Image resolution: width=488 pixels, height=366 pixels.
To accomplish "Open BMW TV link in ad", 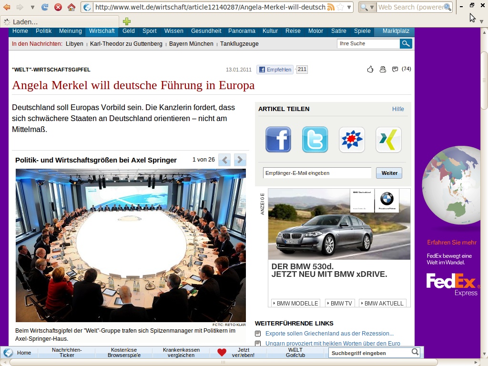I will (x=339, y=304).
